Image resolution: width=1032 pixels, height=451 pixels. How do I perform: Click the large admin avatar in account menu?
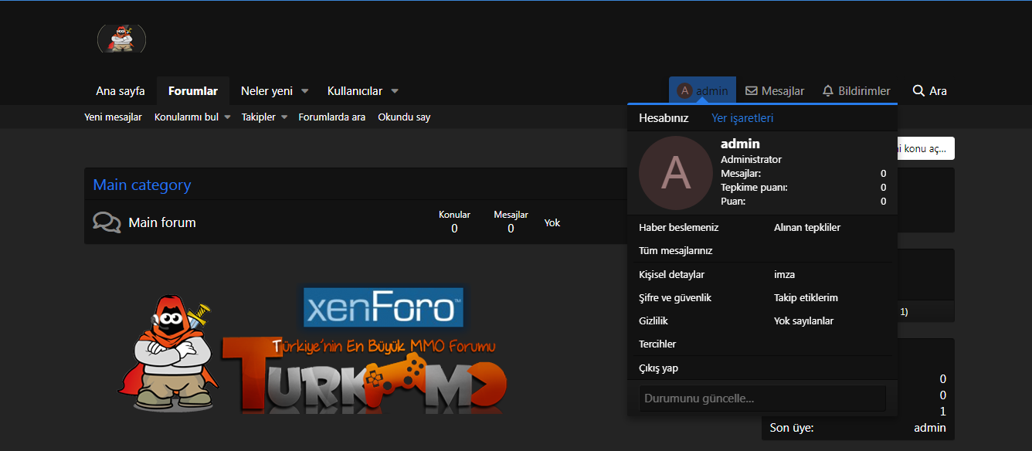676,173
